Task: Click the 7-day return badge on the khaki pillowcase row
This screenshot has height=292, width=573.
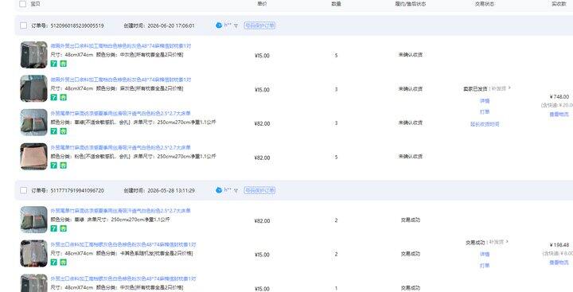Action: click(x=54, y=262)
